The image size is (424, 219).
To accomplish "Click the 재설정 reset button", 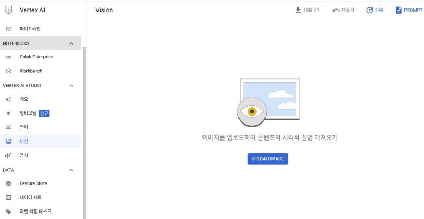I will (343, 10).
